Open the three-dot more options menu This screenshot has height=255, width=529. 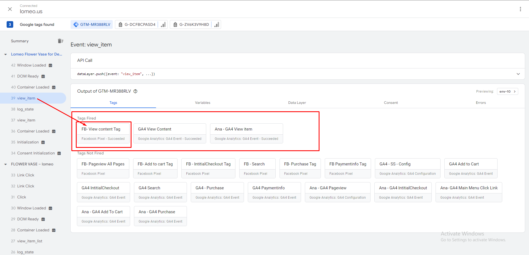[520, 9]
